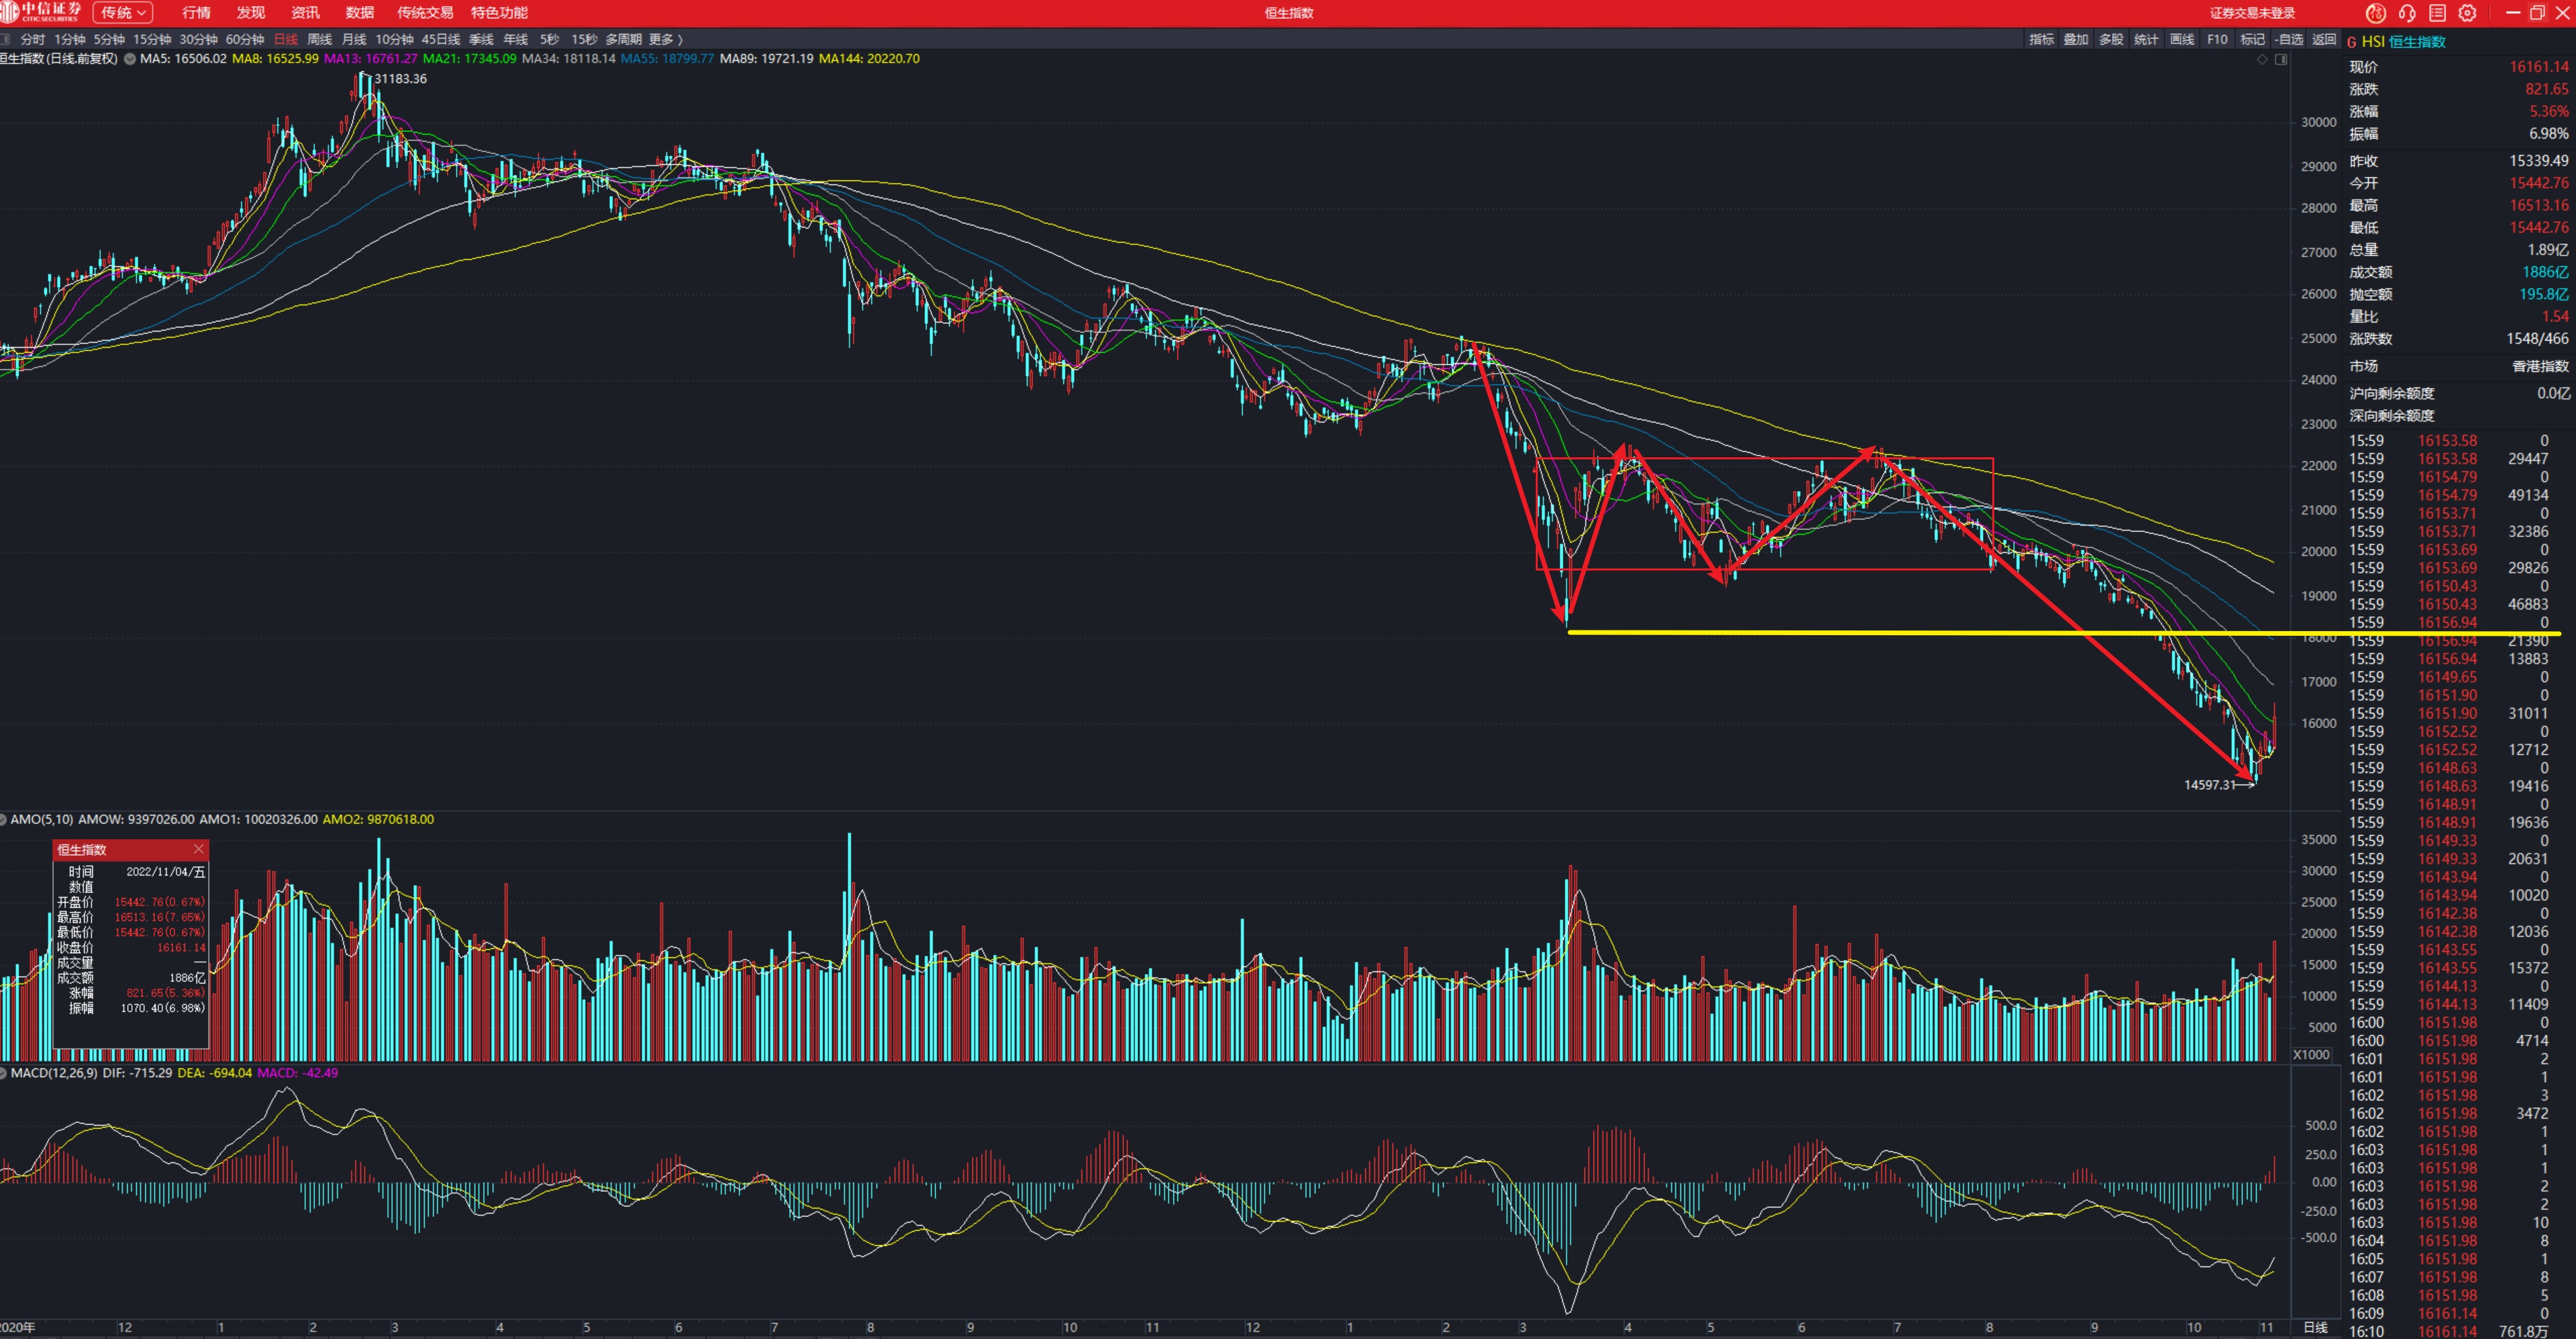This screenshot has height=1339, width=2576.
Task: Click the CITIC Securities logo
Action: coord(42,12)
